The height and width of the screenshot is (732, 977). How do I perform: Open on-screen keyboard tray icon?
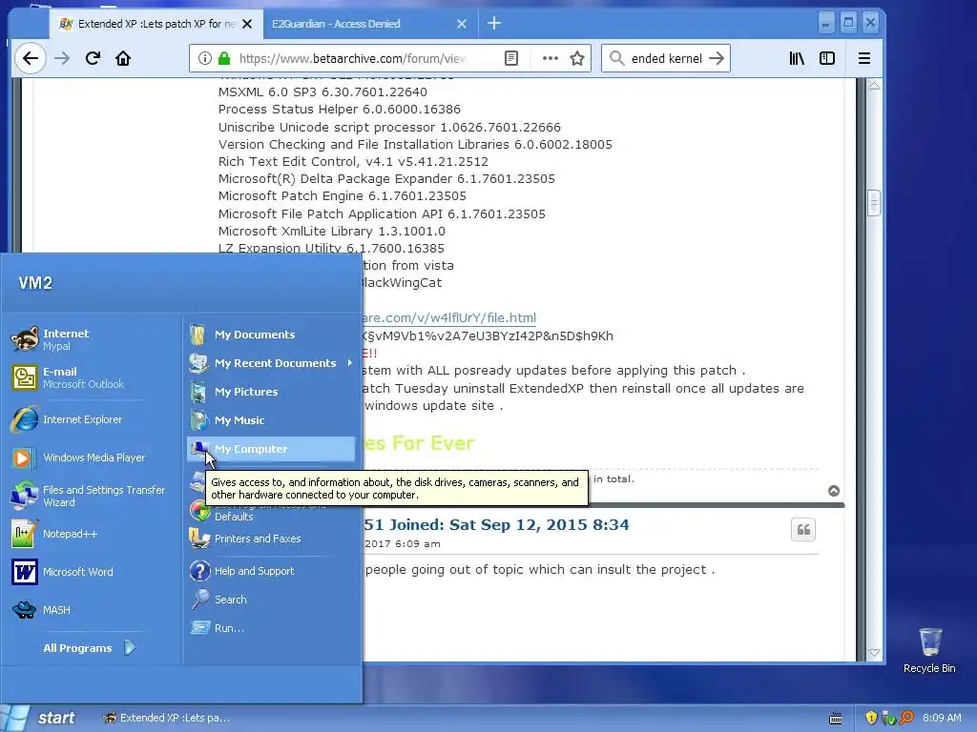coord(836,719)
